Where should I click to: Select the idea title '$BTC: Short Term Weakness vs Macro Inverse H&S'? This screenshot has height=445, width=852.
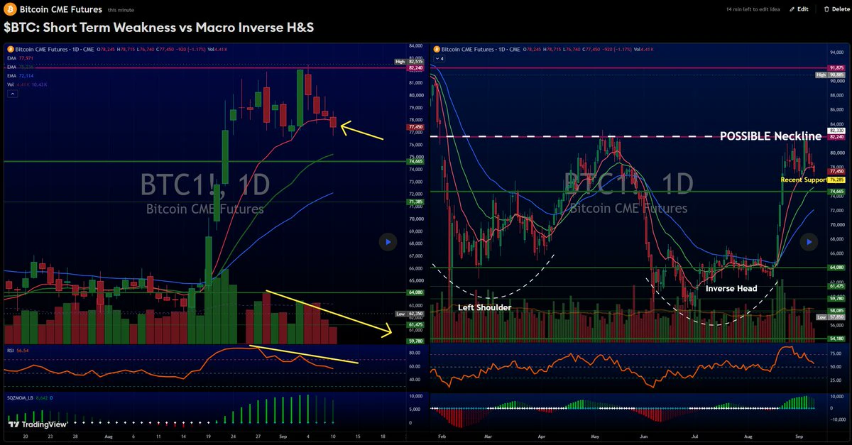(159, 28)
